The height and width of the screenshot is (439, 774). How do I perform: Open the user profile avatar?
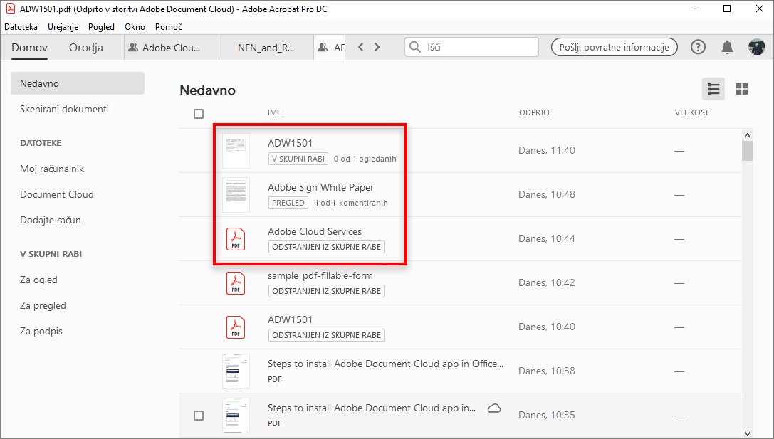click(756, 48)
